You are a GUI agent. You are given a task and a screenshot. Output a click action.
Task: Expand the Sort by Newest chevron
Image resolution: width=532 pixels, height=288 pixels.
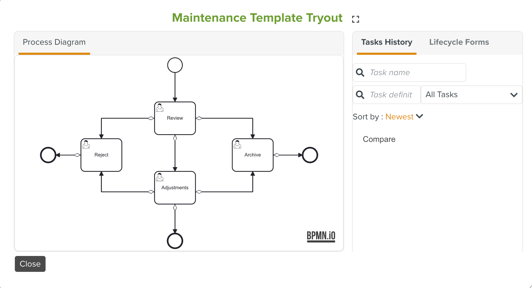coord(420,116)
